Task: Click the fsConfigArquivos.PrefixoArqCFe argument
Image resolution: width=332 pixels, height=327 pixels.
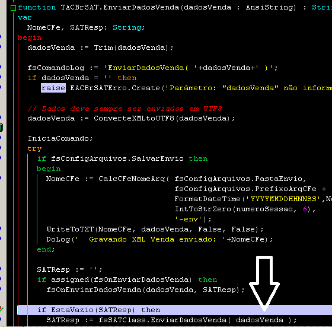Action: [245, 189]
